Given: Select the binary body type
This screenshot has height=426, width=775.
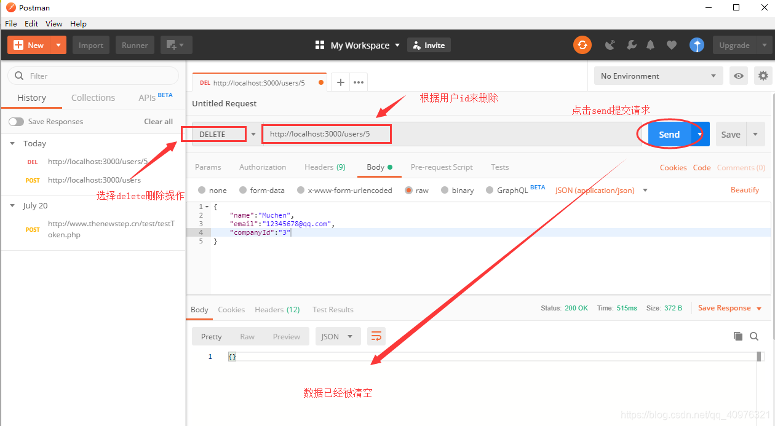Looking at the screenshot, I should point(445,191).
